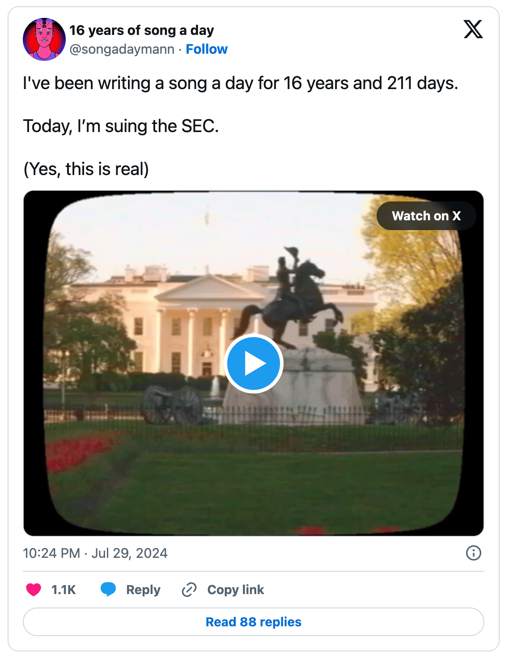509x659 pixels.
Task: Open the 10:24 PM Jul 29, 2024 timestamp
Action: coord(95,553)
